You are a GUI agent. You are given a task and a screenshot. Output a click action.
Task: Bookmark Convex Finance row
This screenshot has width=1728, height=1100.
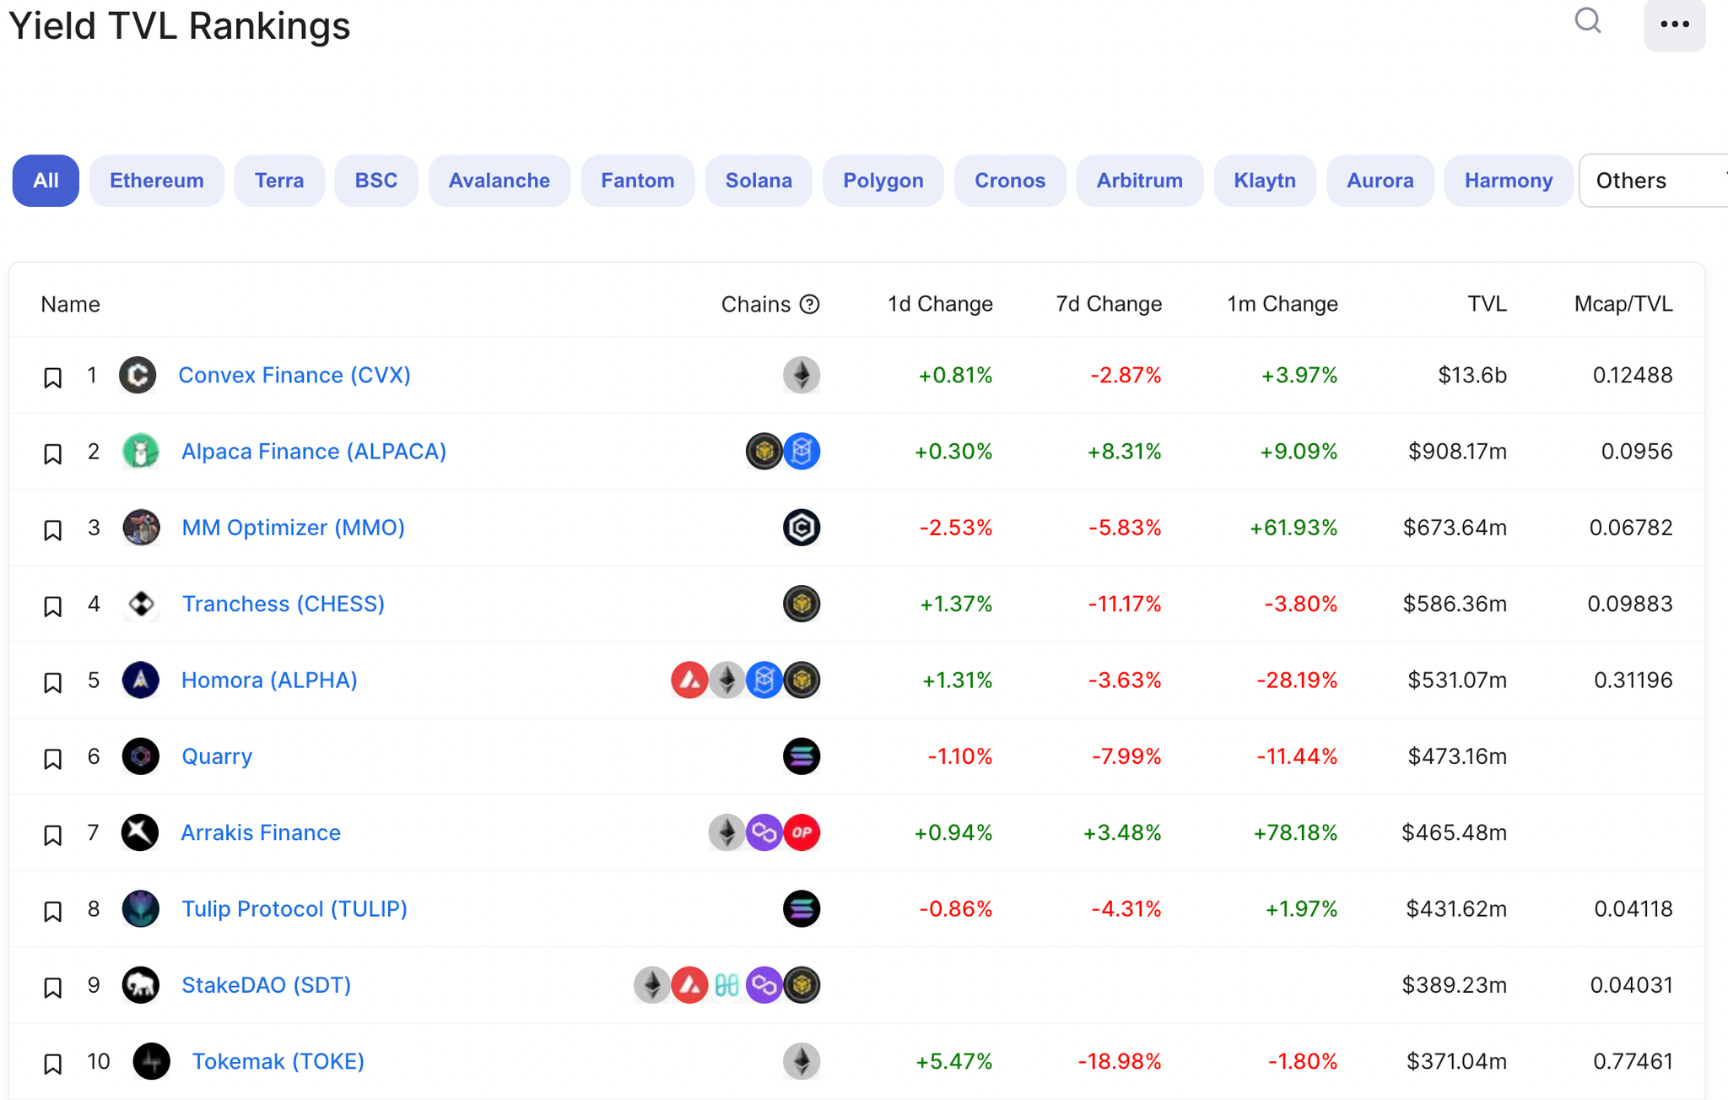[x=52, y=377]
